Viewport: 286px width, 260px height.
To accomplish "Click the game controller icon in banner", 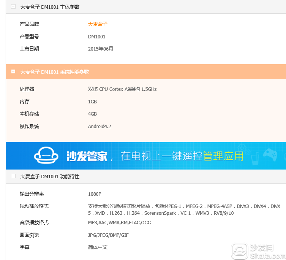I will click(x=270, y=155).
